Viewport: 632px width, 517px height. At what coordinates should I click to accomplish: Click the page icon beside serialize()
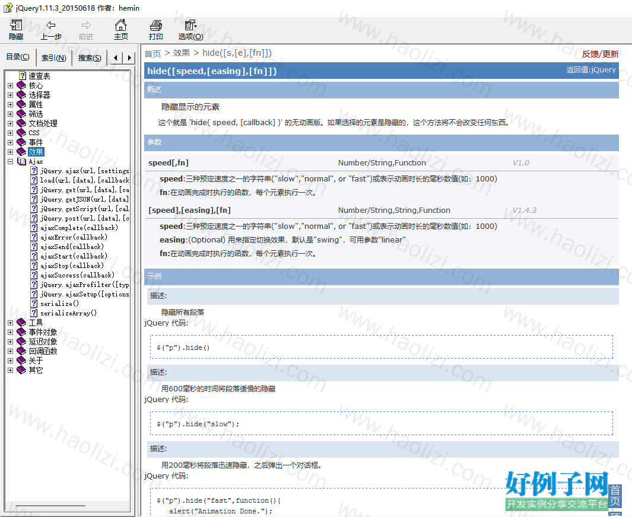pyautogui.click(x=34, y=304)
